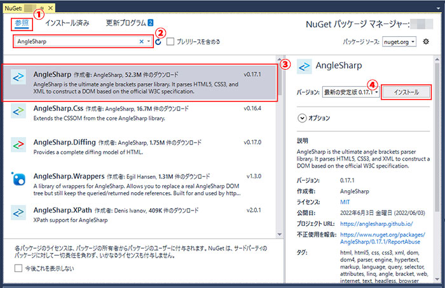The width and height of the screenshot is (445, 288).
Task: Click the v2.0.1 version label
Action: coord(254,210)
